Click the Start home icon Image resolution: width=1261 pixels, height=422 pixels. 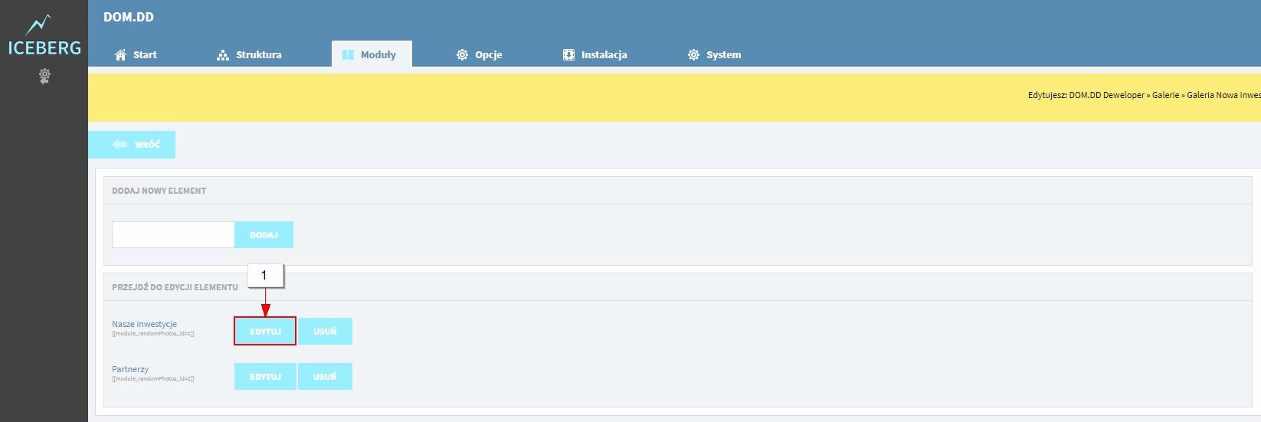point(120,54)
